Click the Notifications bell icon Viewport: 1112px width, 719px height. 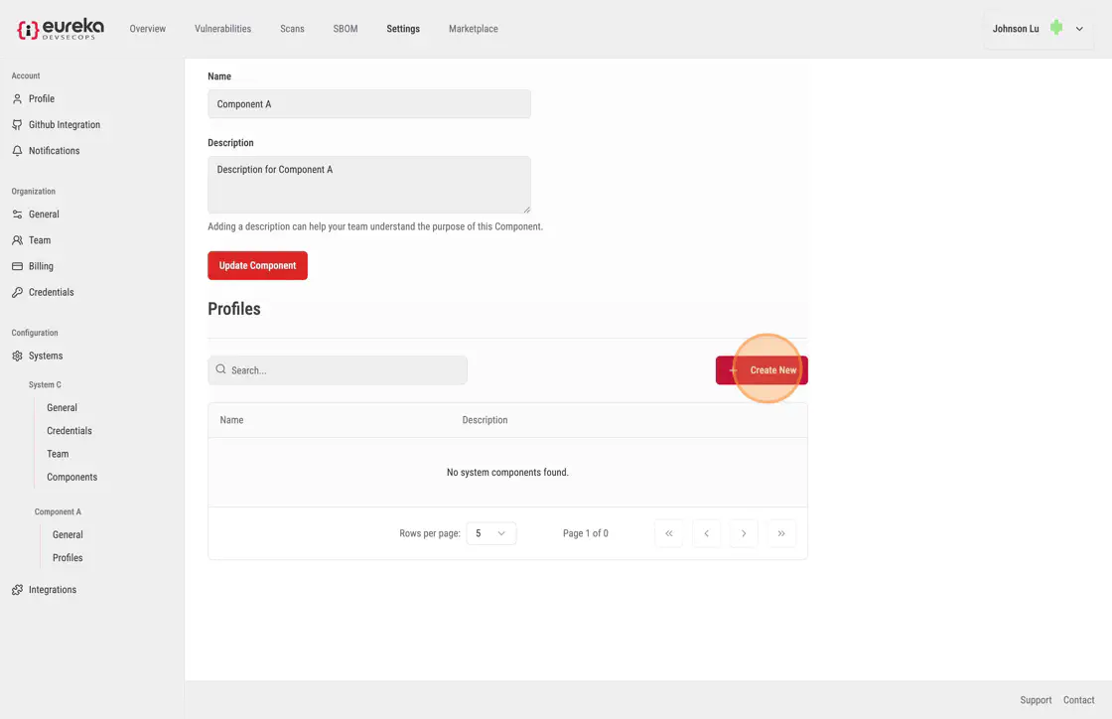point(17,151)
